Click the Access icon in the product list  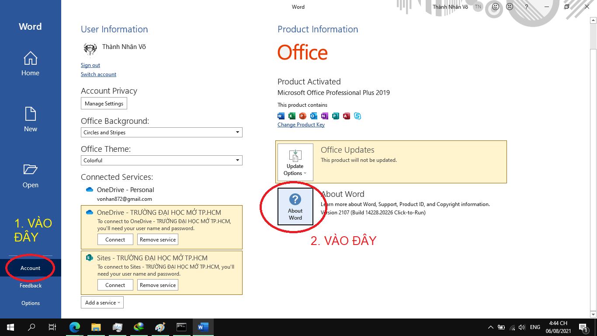pos(346,116)
